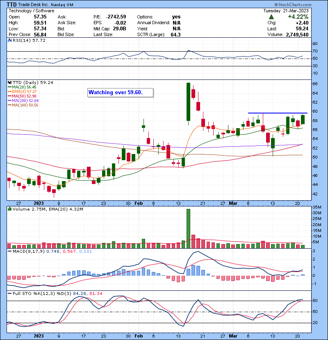Click the Nasdaq GM exchange label
Viewport: 328px width, 340px height.
click(x=62, y=5)
